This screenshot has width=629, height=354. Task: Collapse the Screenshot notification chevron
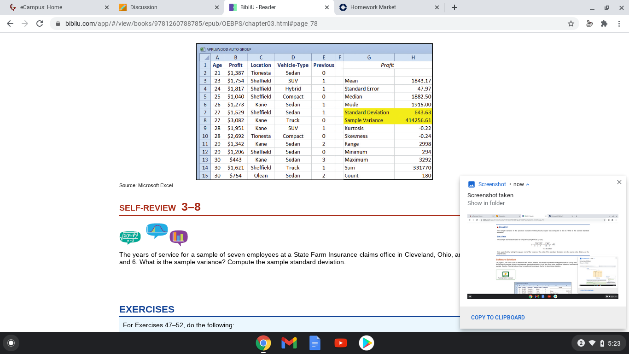coord(528,184)
